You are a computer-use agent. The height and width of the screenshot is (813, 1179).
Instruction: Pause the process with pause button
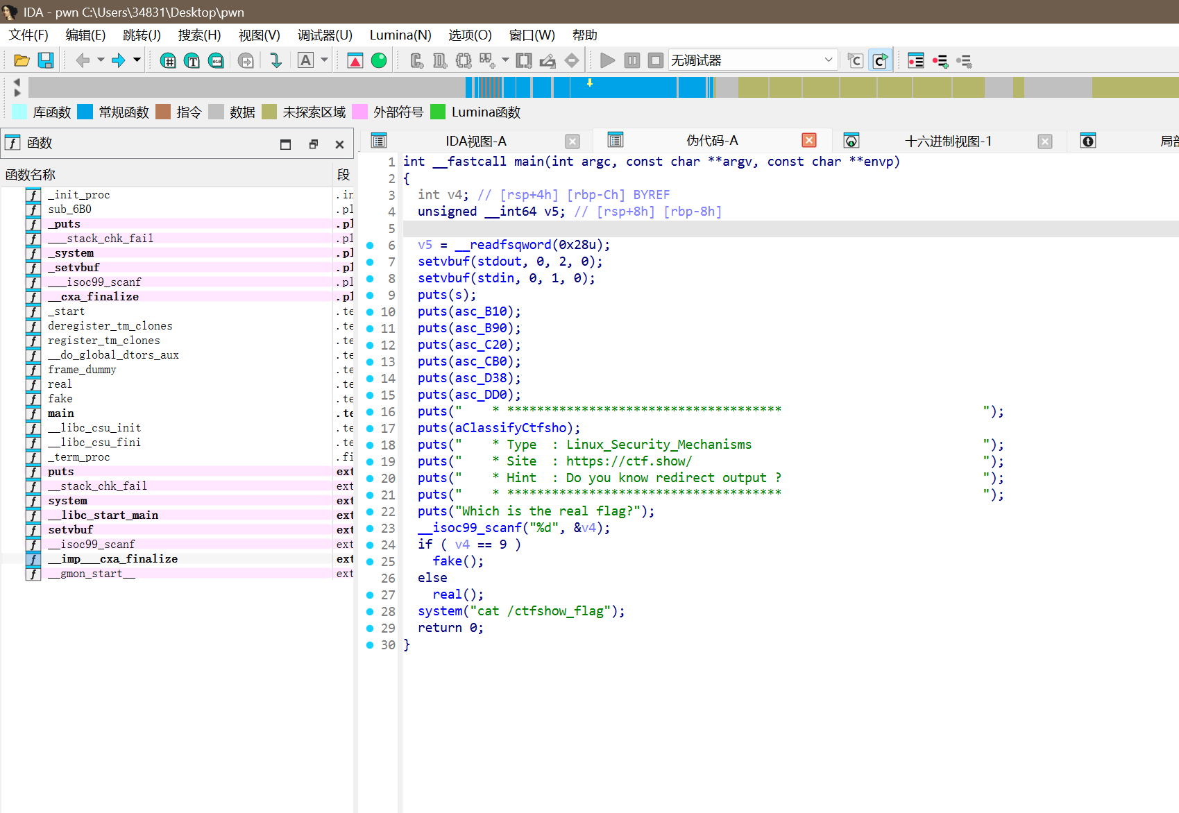(632, 61)
